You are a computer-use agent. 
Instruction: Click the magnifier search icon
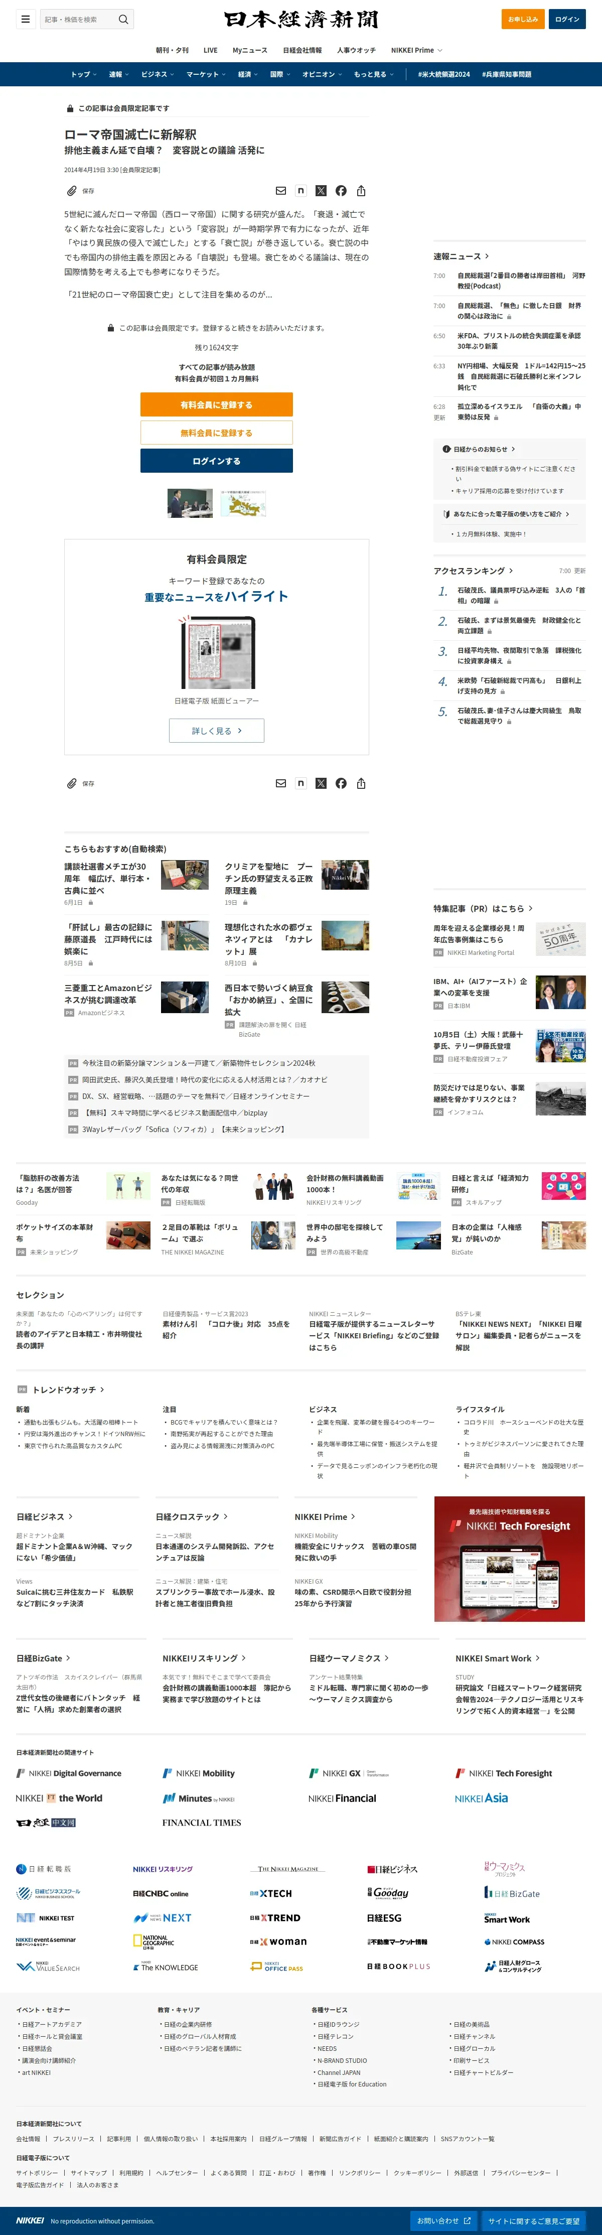[x=123, y=19]
